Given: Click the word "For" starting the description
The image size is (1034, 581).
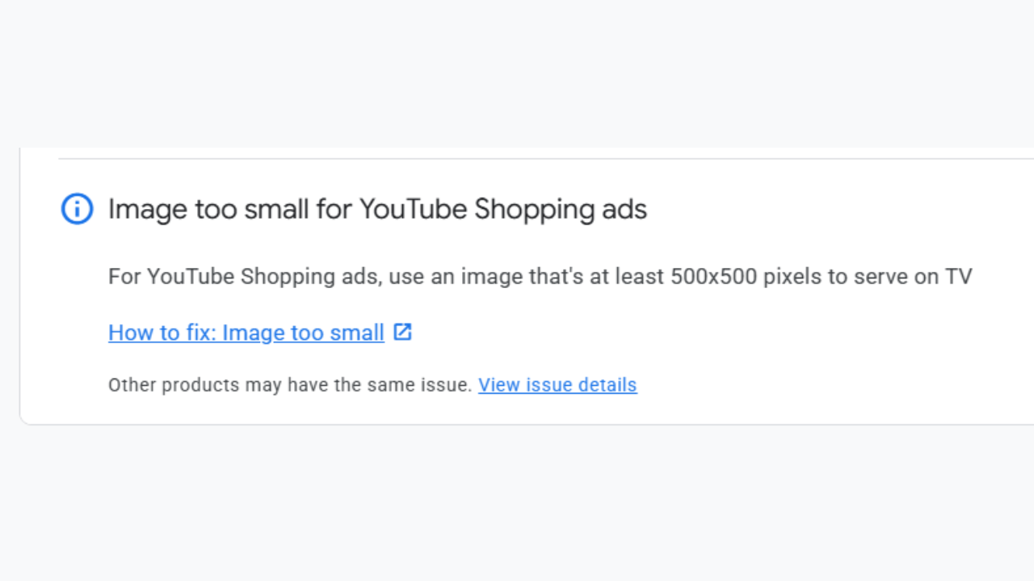Looking at the screenshot, I should [124, 277].
